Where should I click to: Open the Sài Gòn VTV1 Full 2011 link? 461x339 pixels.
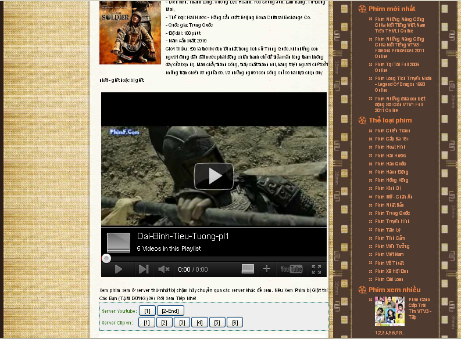(x=400, y=104)
